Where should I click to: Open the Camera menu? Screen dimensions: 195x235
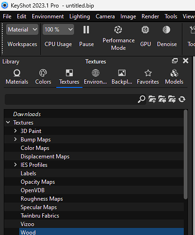pos(105,16)
